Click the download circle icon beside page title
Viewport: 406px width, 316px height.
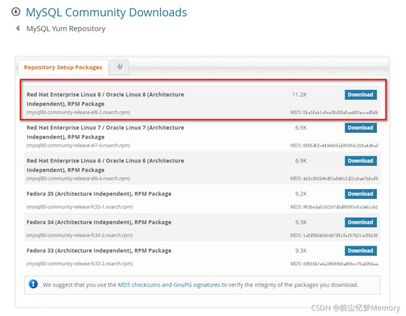(16, 12)
